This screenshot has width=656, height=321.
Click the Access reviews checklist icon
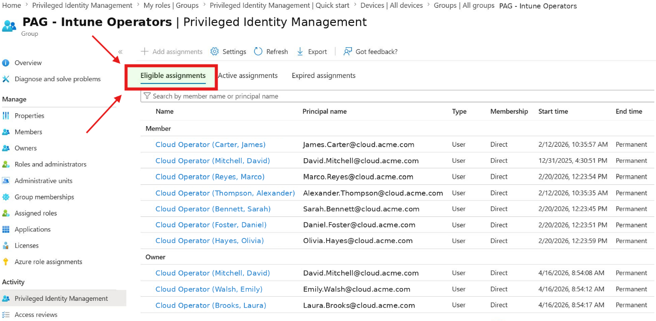tap(6, 315)
